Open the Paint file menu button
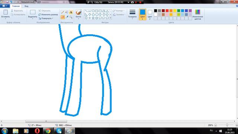The width and height of the screenshot is (238, 134). pos(5,6)
